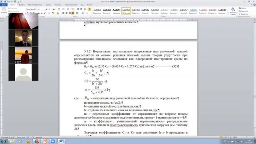Viewport: 256px width, 144px height.
Task: Apply red font color
Action: 58,13
